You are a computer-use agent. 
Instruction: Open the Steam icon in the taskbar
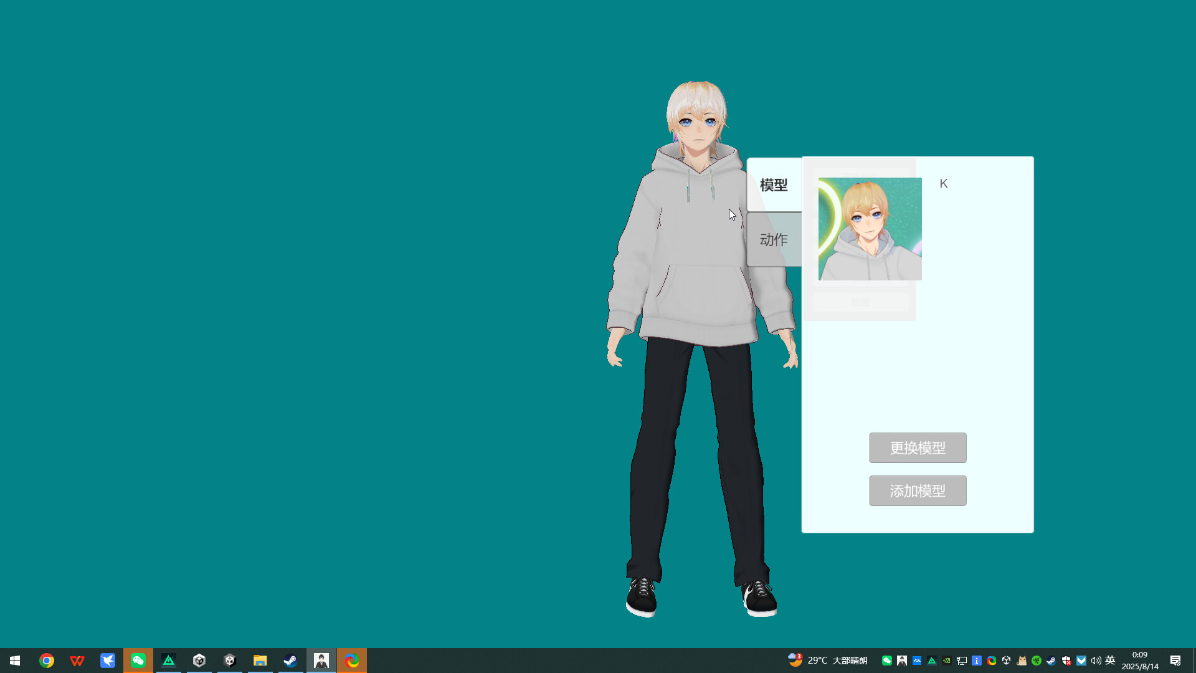[290, 660]
